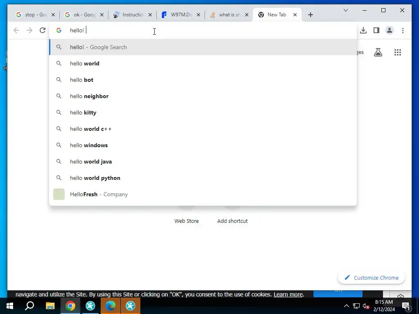Open the profile avatar icon

click(x=390, y=30)
